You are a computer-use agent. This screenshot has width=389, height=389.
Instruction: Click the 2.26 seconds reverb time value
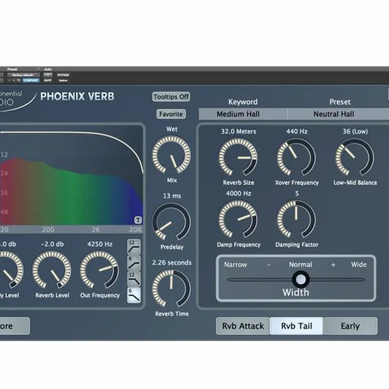(172, 263)
